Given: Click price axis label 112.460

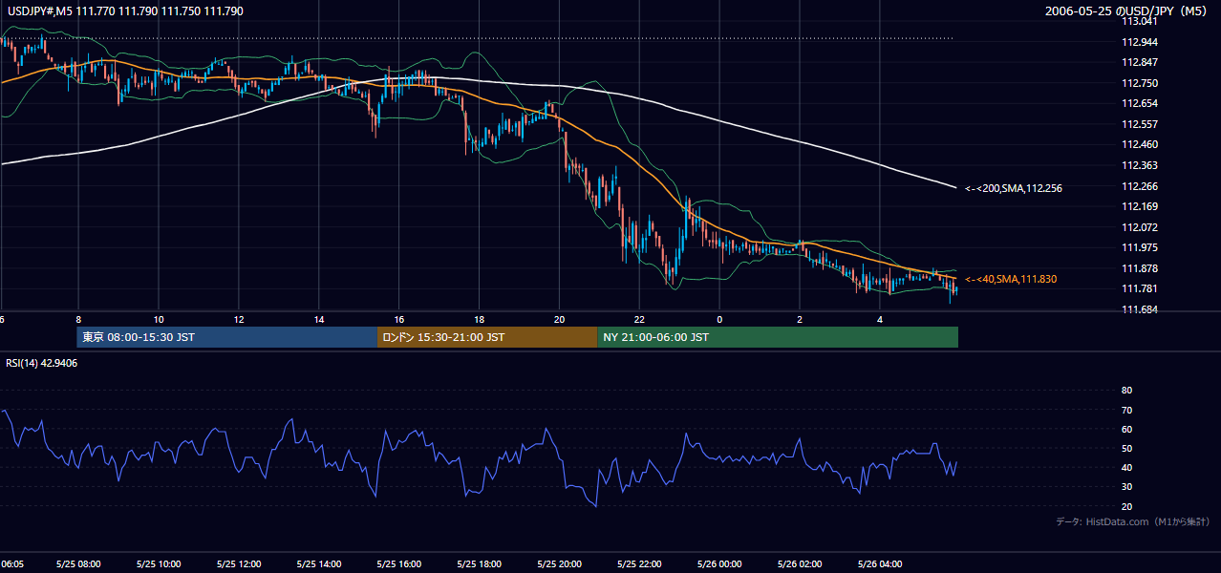Looking at the screenshot, I should (1140, 144).
